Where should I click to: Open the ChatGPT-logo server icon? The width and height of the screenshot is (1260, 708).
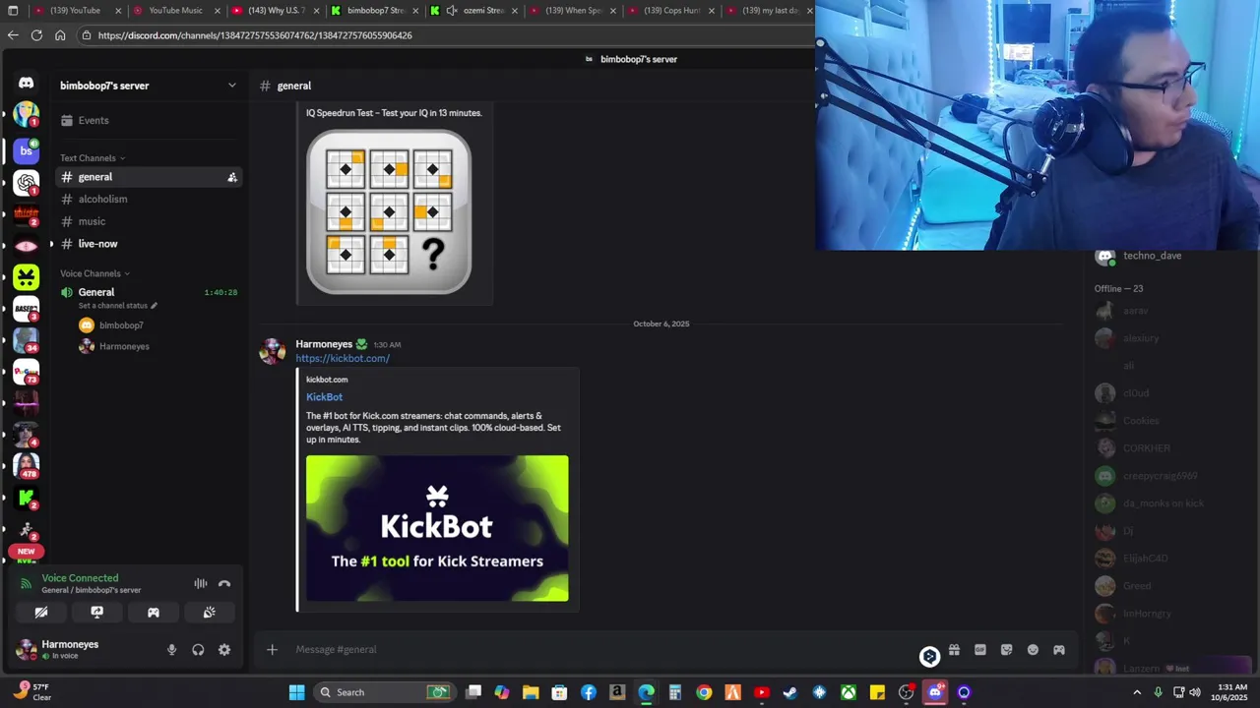[x=27, y=182]
